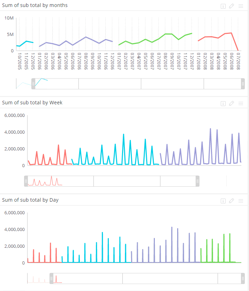Image resolution: width=249 pixels, height=291 pixels.
Task: Click the 10M y-axis label in months chart
Action: 9,18
